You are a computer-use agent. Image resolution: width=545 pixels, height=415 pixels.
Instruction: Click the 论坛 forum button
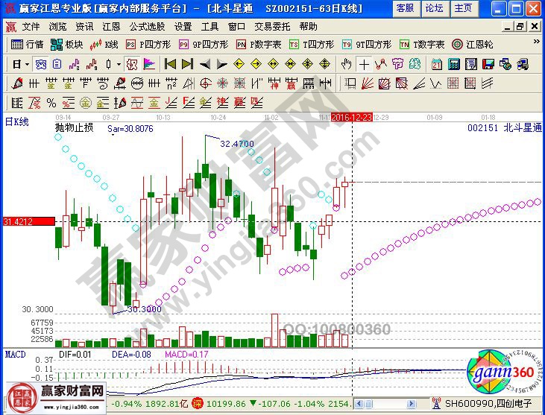click(x=434, y=7)
